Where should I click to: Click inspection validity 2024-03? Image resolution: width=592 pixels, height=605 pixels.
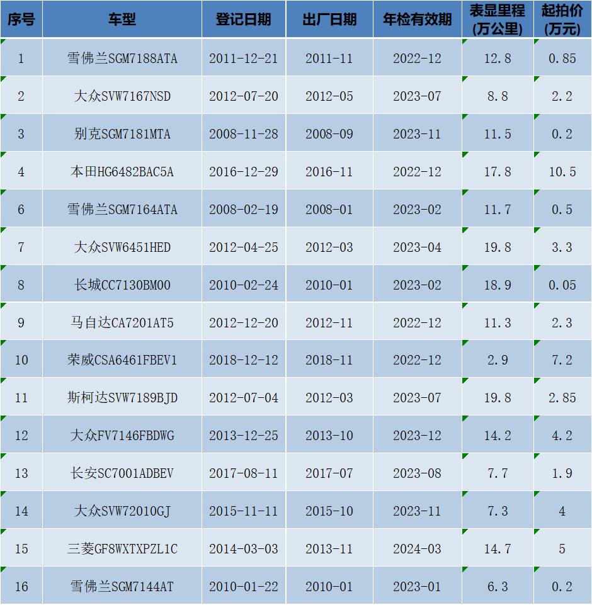point(417,548)
